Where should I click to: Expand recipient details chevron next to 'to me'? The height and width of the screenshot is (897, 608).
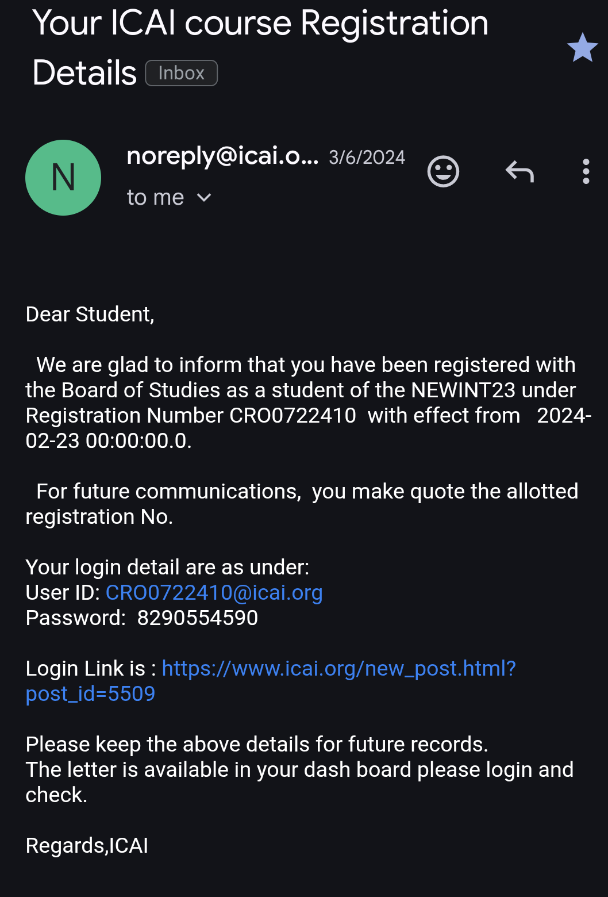click(204, 198)
